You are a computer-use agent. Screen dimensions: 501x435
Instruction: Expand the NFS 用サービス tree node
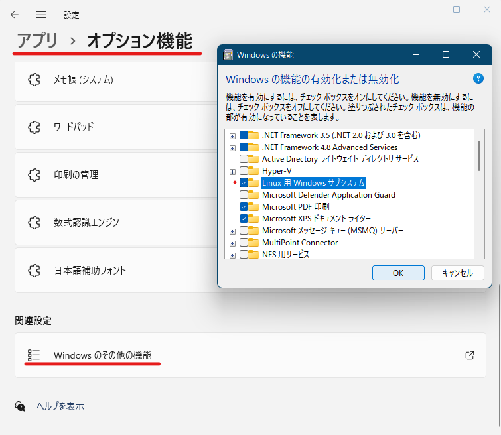tap(233, 255)
